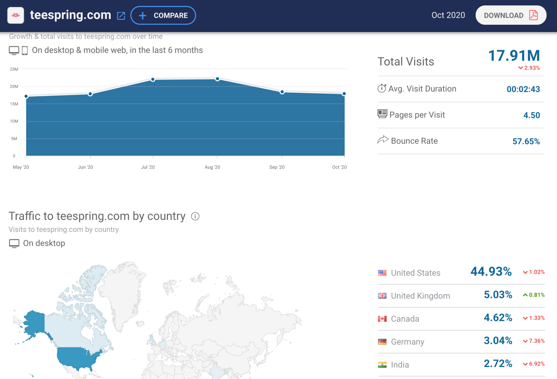Image resolution: width=557 pixels, height=379 pixels.
Task: Click the 17.91M total visits value
Action: (514, 55)
